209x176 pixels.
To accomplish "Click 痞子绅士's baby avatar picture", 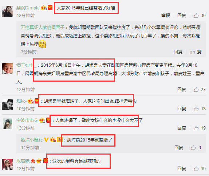I will tap(7, 69).
